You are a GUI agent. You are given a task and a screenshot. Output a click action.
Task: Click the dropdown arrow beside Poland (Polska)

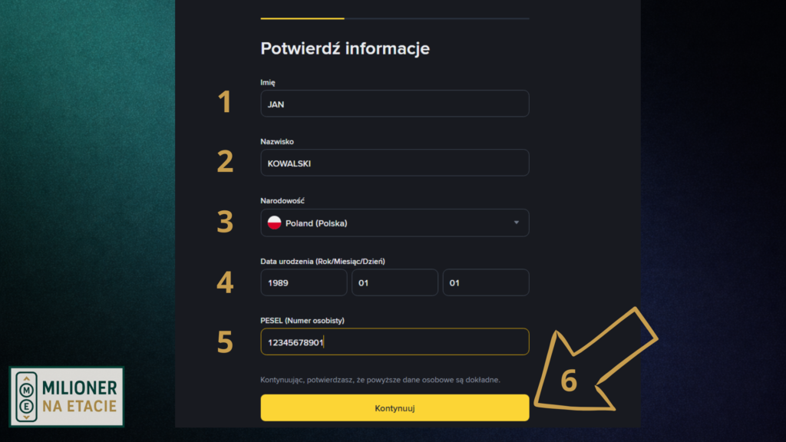(x=516, y=223)
